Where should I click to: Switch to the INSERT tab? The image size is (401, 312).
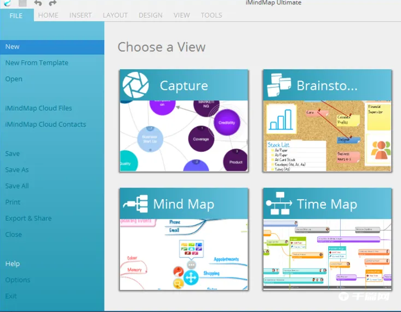81,15
